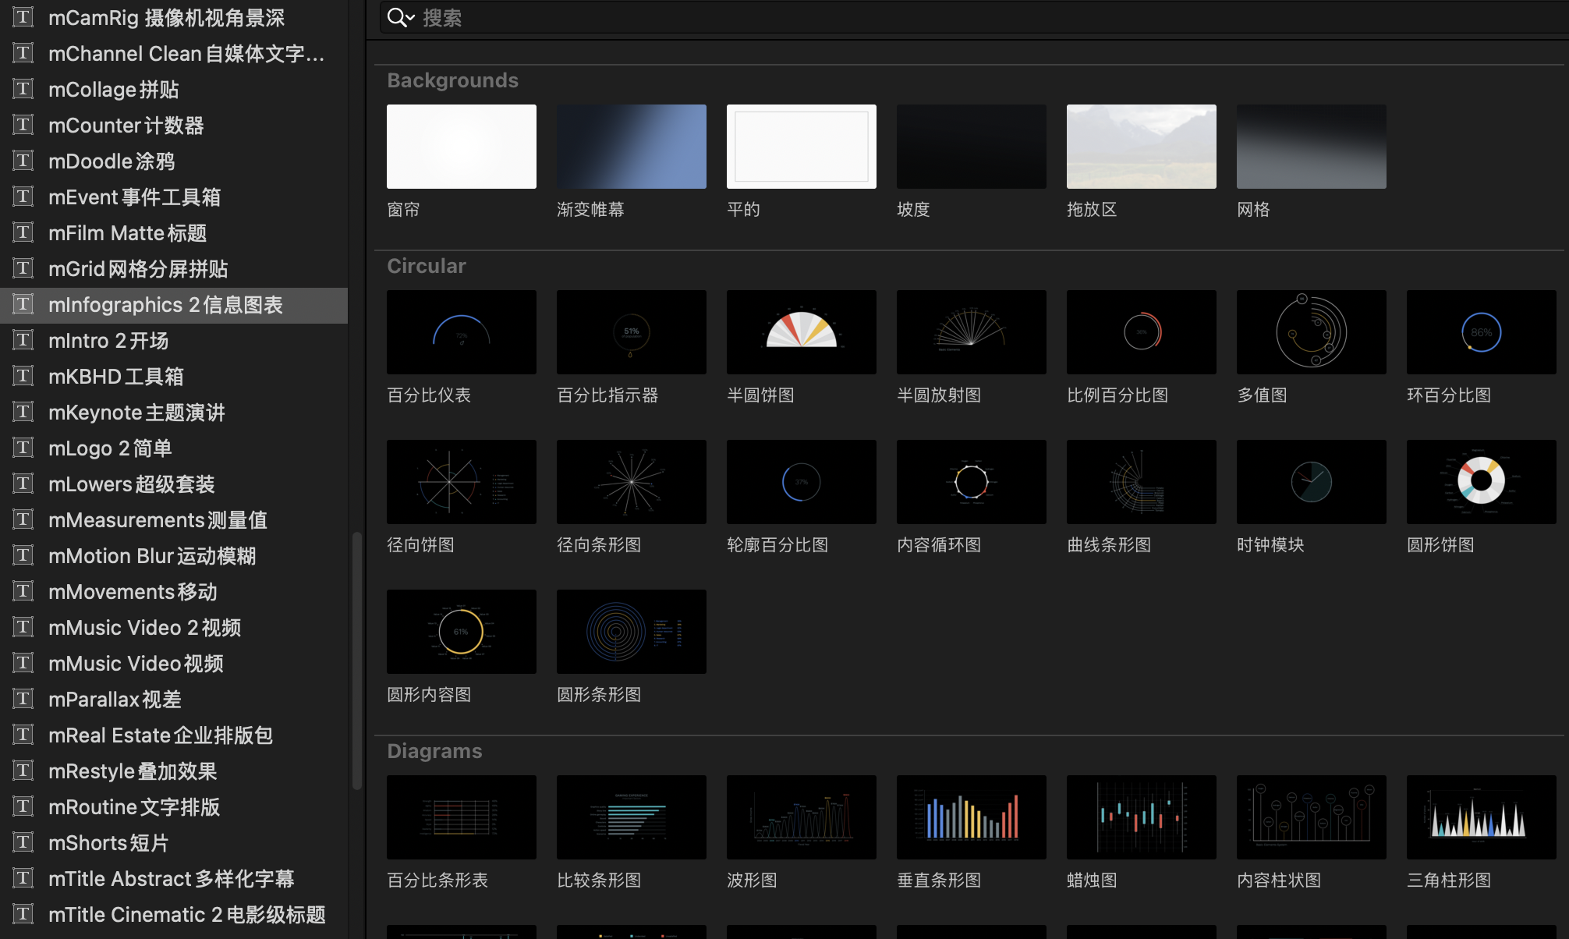Select the 环百分比图 ring chart
Viewport: 1569px width, 939px height.
1482,332
